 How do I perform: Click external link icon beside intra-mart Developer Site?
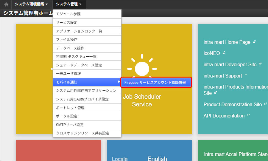point(260,64)
